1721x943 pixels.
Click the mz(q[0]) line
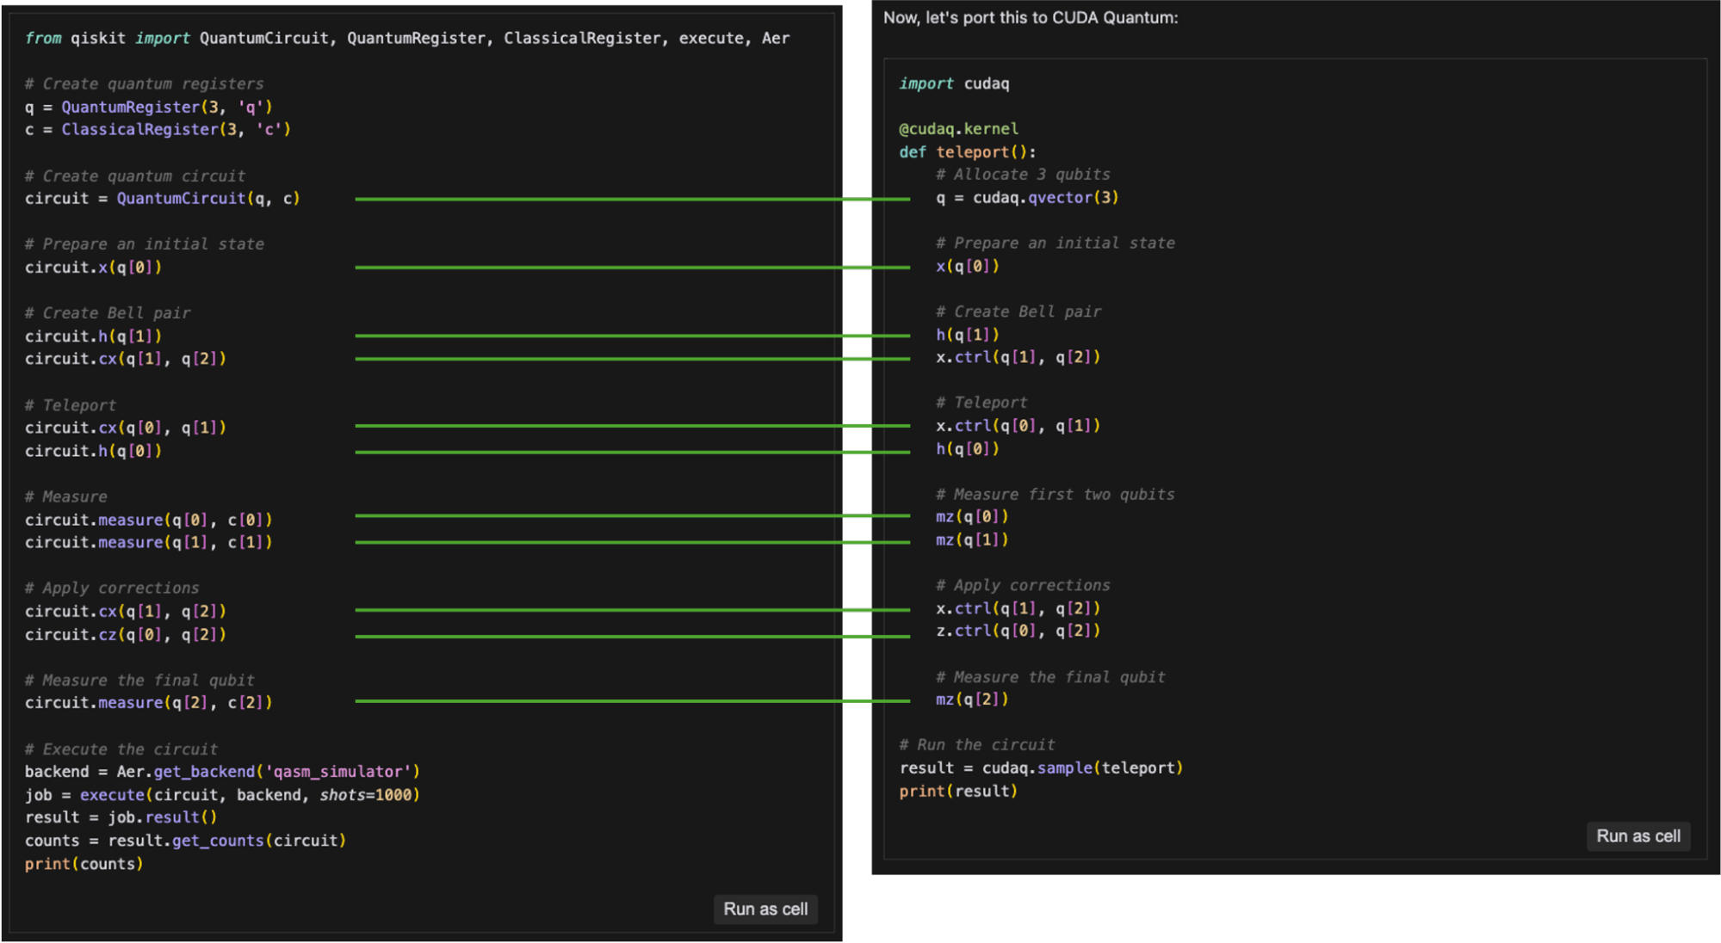[x=972, y=516]
